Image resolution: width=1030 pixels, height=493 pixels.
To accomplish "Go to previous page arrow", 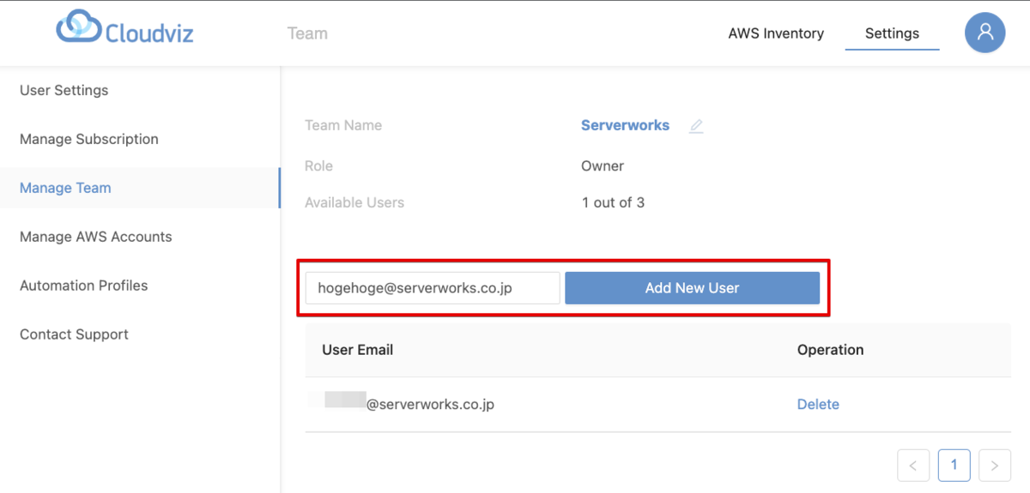I will pyautogui.click(x=913, y=466).
